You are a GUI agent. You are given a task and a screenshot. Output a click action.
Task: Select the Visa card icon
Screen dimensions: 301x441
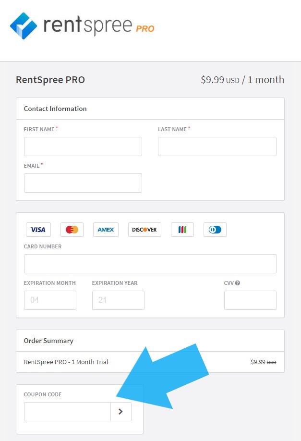coord(38,230)
